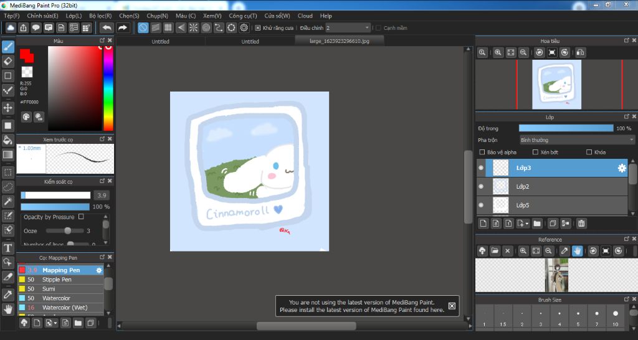Select the Magic Wand tool
638x340 pixels.
(x=7, y=201)
